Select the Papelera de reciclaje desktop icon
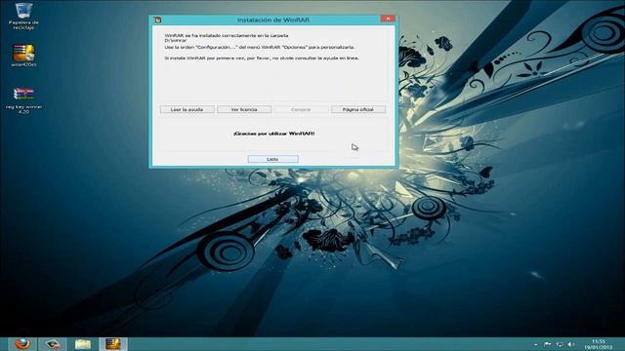Viewport: 625px width, 351px height. pos(23,16)
